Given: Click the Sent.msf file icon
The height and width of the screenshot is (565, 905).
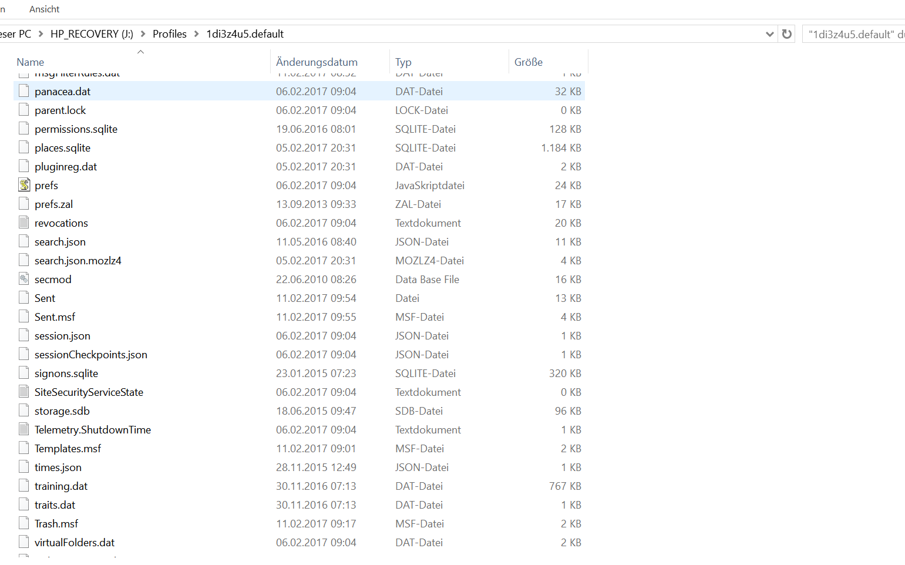Looking at the screenshot, I should tap(23, 317).
